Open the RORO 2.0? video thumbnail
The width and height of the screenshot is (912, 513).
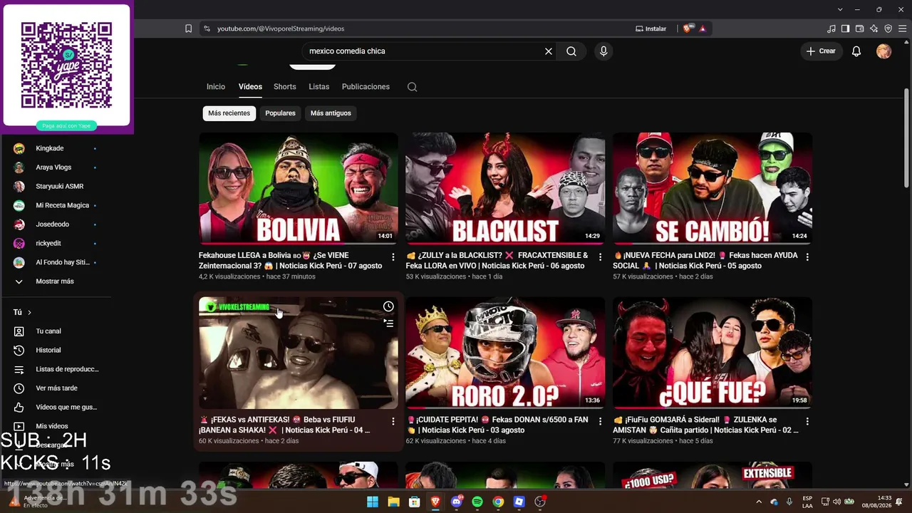click(505, 353)
